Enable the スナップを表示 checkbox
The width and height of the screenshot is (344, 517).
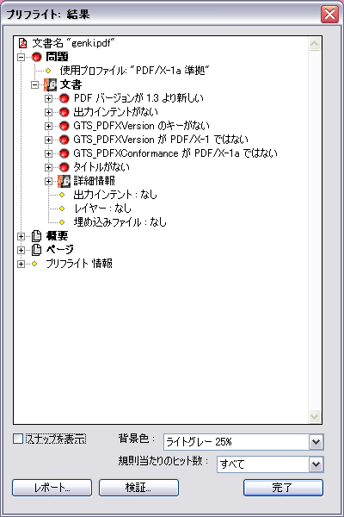18,439
